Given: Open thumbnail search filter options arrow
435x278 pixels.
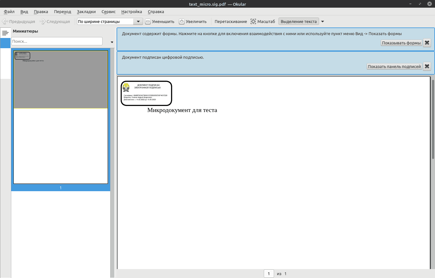Looking at the screenshot, I should 112,42.
